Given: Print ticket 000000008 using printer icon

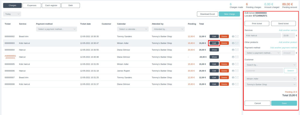Looking at the screenshot, I should 233,84.
